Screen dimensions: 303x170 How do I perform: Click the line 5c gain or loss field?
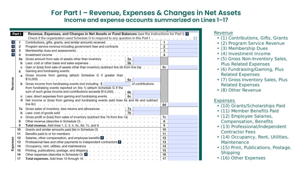click(x=183, y=67)
